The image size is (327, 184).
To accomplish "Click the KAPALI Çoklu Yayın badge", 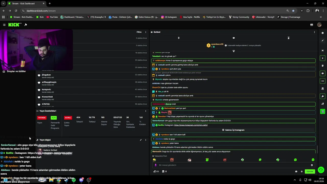I will coord(68,118).
